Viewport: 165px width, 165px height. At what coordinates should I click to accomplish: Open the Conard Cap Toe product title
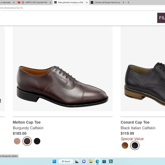tap(135, 122)
